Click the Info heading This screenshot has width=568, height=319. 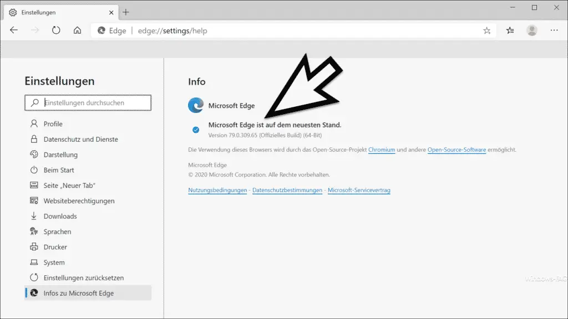[x=197, y=82]
